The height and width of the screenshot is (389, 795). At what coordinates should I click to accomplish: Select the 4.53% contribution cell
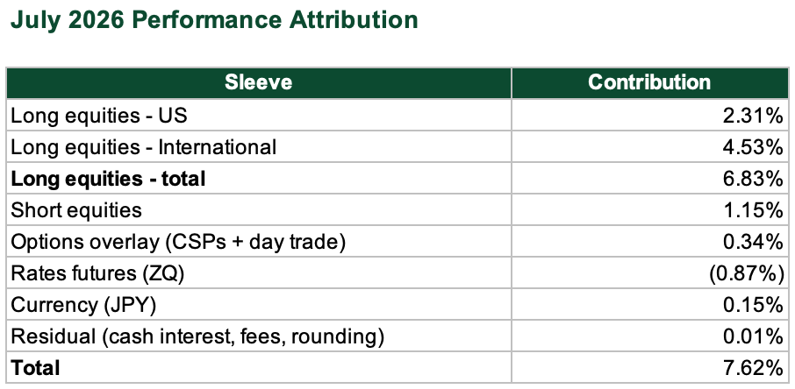click(x=649, y=147)
